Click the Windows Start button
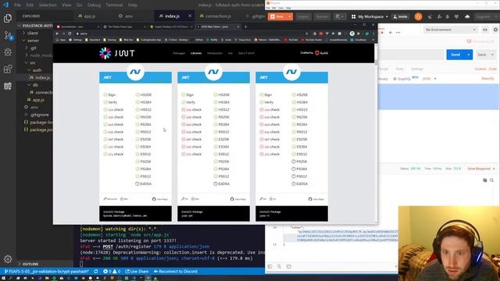 [3, 278]
